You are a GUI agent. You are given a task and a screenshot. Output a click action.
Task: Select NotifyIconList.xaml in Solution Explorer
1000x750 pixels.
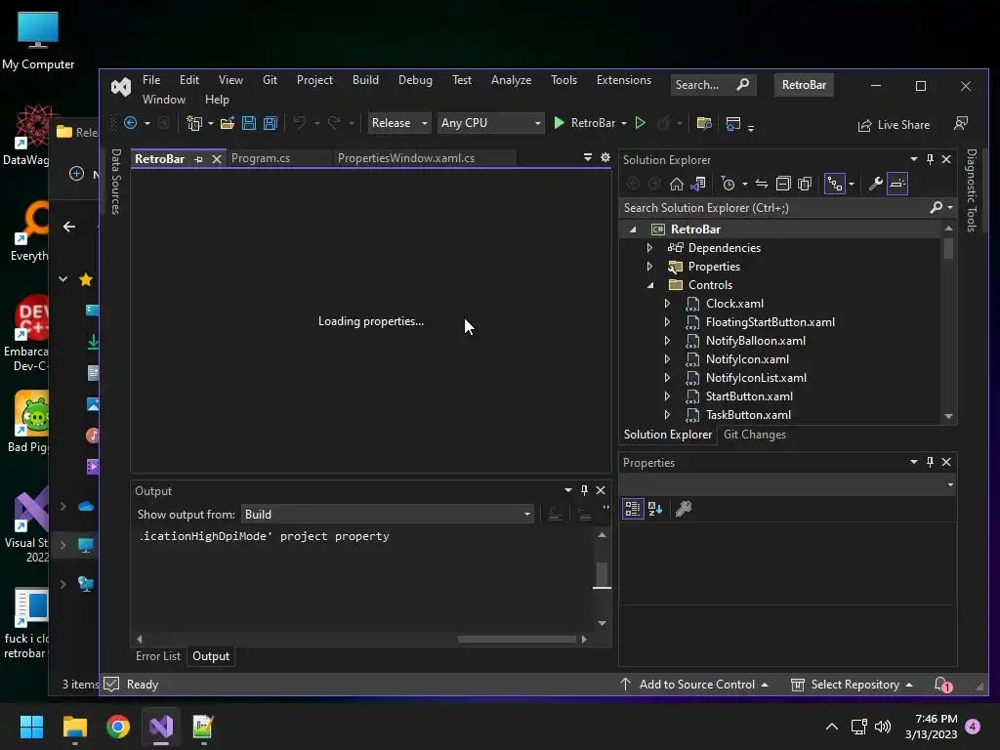756,378
